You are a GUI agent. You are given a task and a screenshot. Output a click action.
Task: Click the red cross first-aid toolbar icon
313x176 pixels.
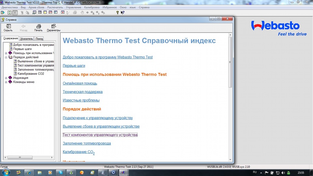coord(63,12)
